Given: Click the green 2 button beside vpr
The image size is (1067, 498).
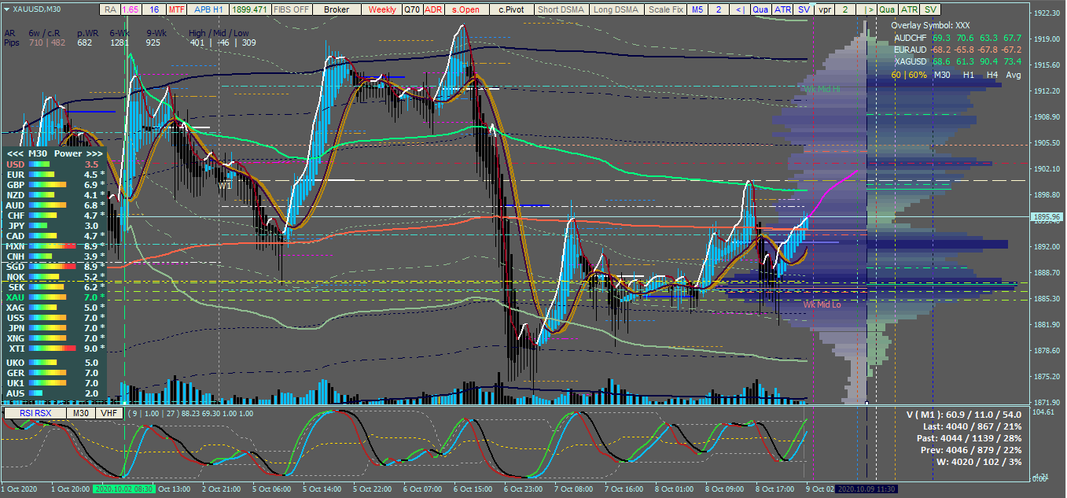Looking at the screenshot, I should pos(845,9).
